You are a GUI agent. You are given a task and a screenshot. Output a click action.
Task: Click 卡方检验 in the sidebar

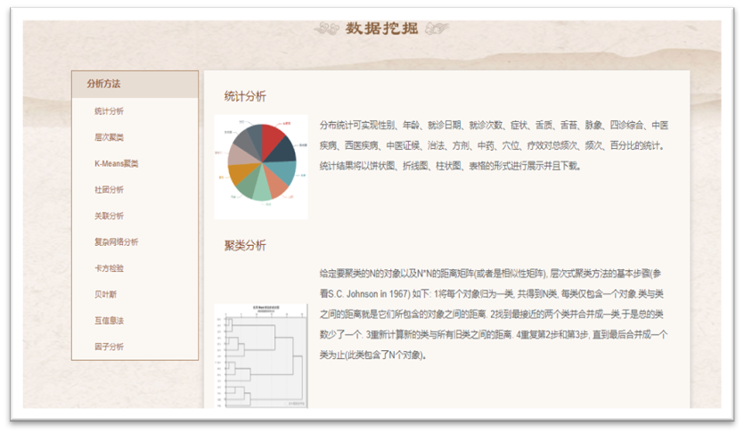tap(109, 268)
